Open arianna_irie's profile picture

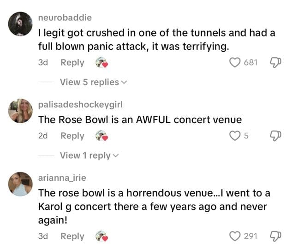(x=20, y=184)
